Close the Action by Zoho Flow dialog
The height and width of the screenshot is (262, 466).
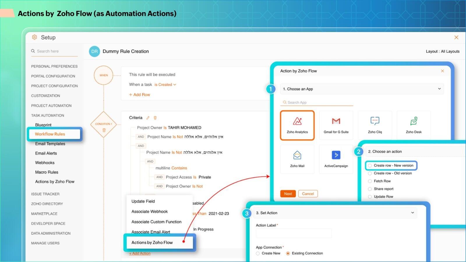coord(442,71)
